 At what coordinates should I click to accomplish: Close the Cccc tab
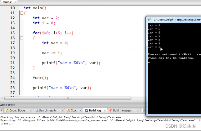click(81, 111)
